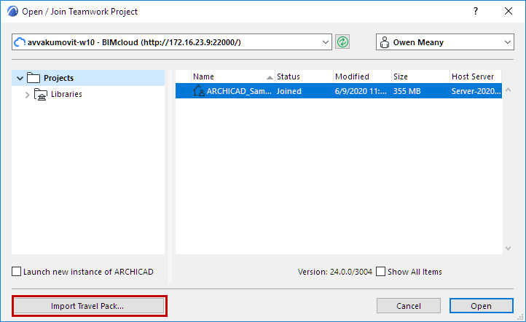Collapse the Projects tree node

(x=20, y=78)
